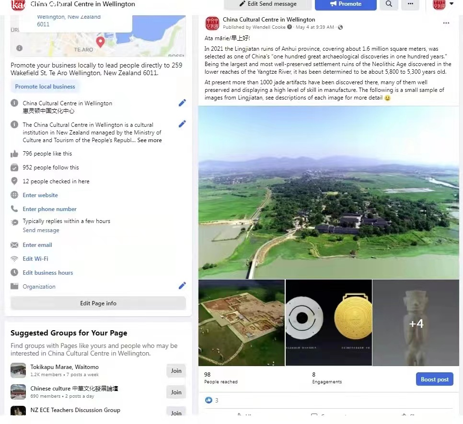
Task: Click See more in page description
Action: pyautogui.click(x=150, y=140)
